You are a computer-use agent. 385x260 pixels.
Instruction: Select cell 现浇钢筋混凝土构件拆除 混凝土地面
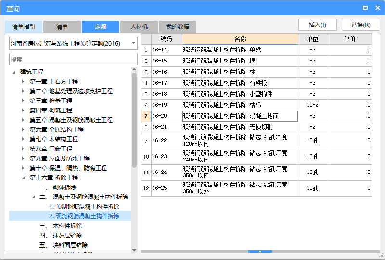point(240,116)
